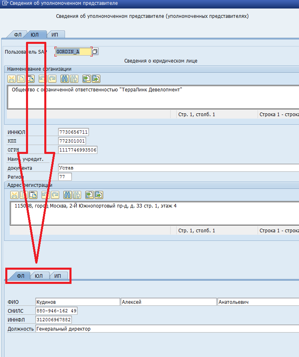Select the lower ИП tab
299x357 pixels.
coord(57,276)
